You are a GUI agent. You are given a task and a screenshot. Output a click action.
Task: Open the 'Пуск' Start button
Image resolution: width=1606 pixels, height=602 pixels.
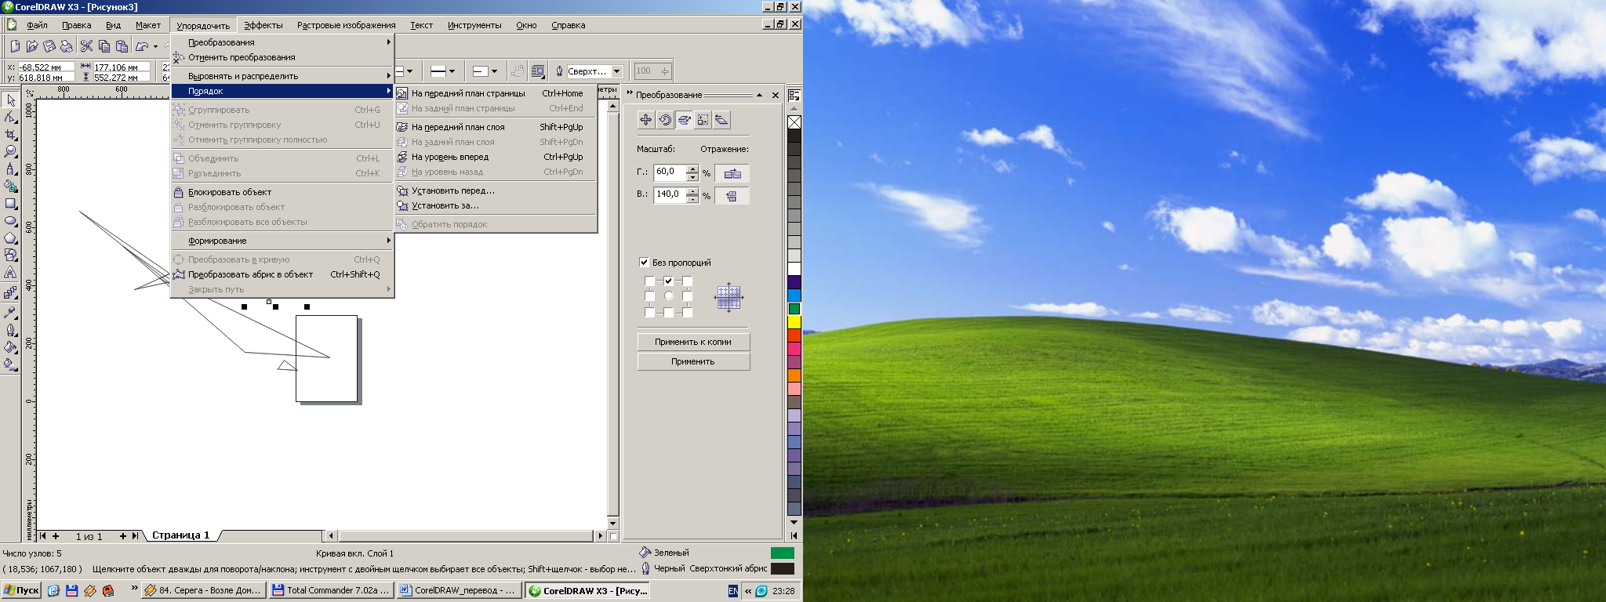(21, 590)
